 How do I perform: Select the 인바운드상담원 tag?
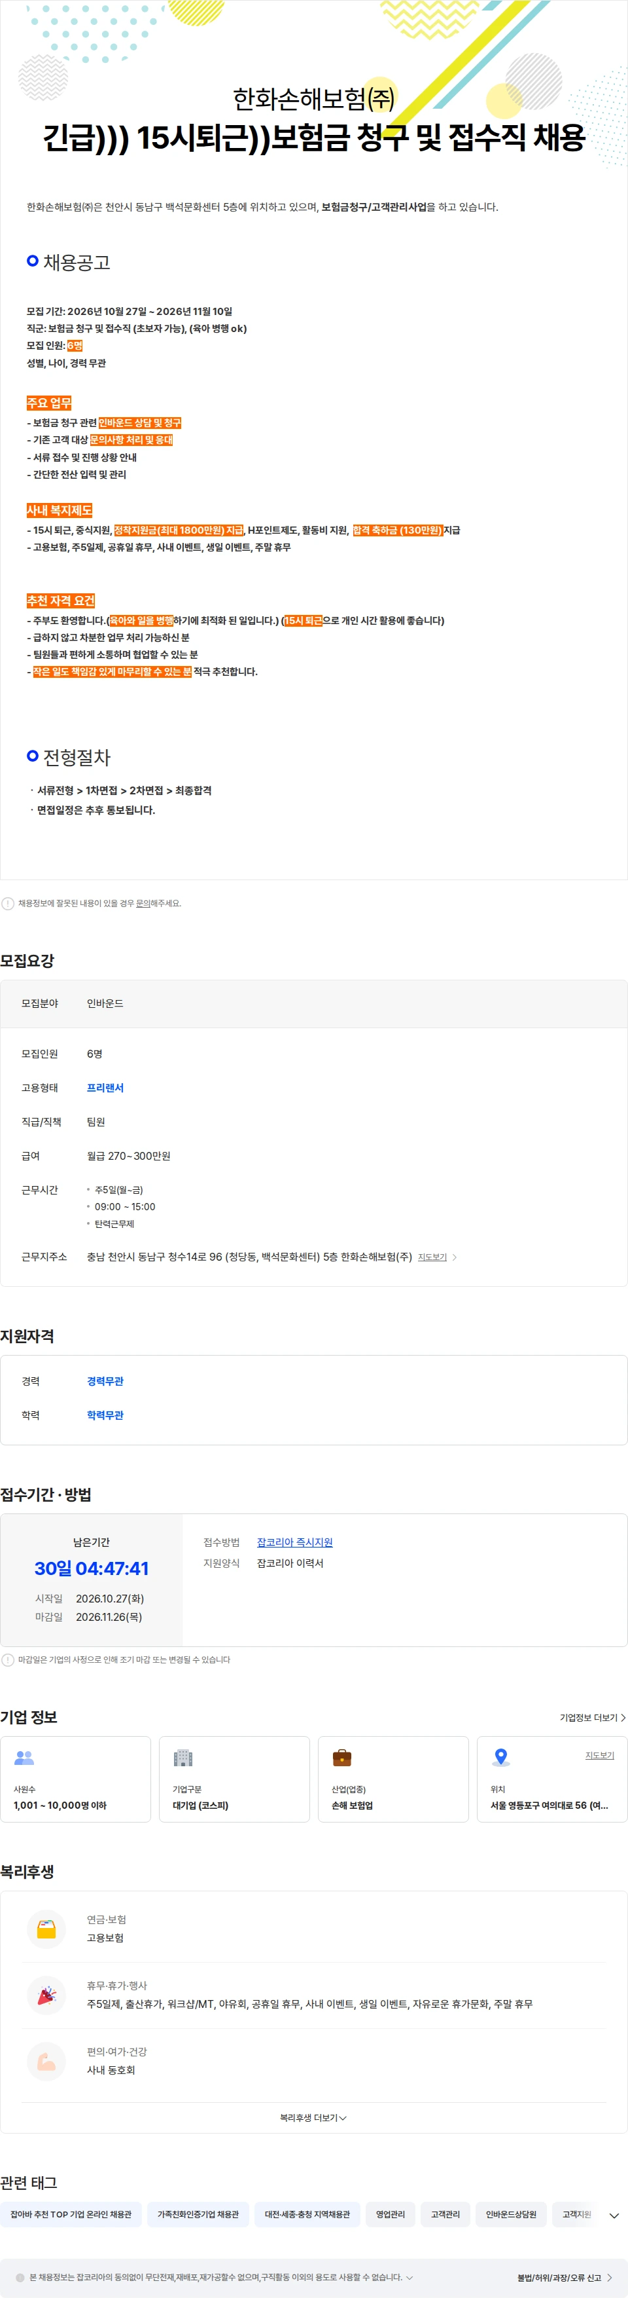[x=512, y=2214]
